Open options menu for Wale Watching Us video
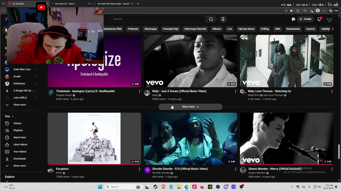Viewport: 341px width, 191px height. pos(332,91)
